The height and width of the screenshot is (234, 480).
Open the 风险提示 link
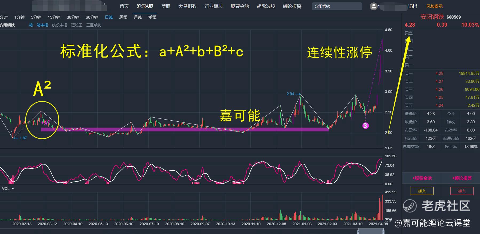(435, 6)
